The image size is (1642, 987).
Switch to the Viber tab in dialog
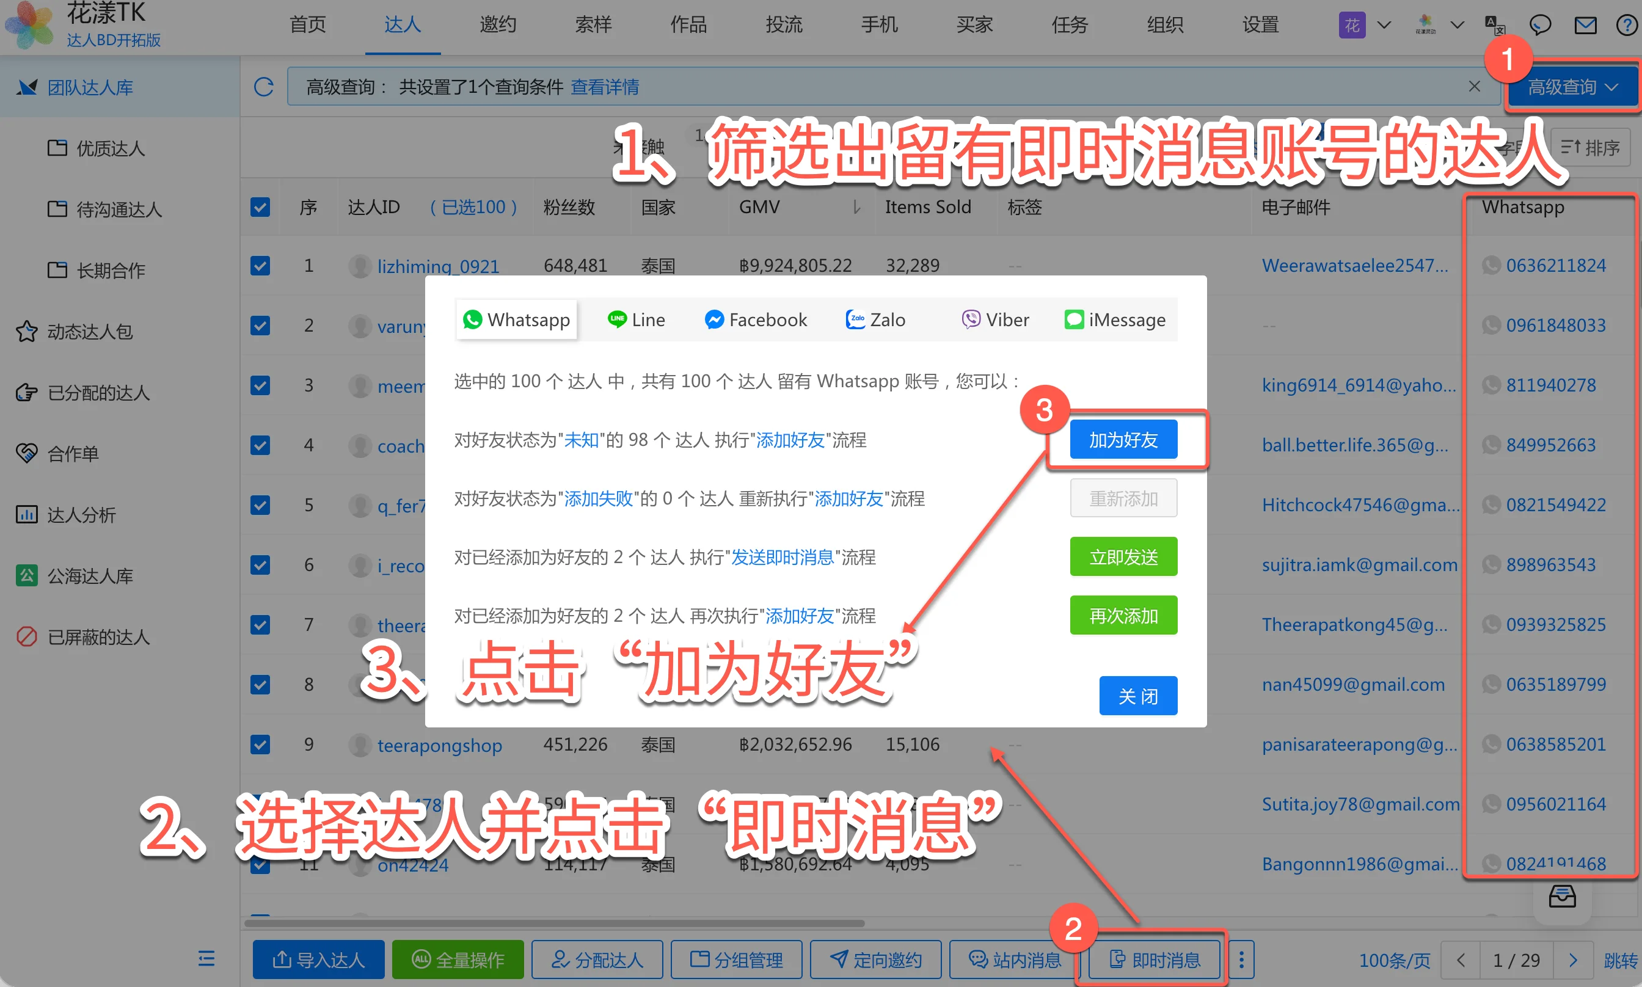pyautogui.click(x=995, y=320)
